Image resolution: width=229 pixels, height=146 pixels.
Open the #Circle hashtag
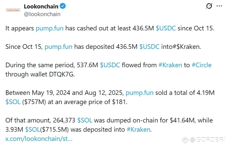[202, 65]
